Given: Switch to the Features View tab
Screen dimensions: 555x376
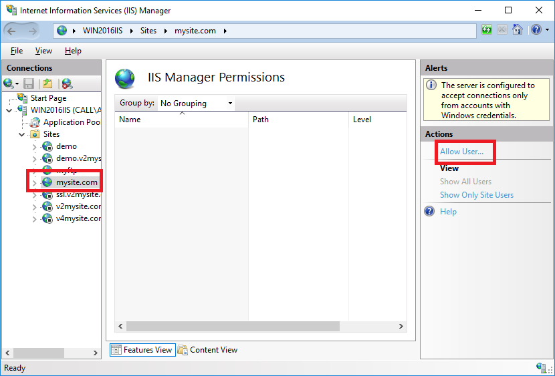Looking at the screenshot, I should click(142, 350).
